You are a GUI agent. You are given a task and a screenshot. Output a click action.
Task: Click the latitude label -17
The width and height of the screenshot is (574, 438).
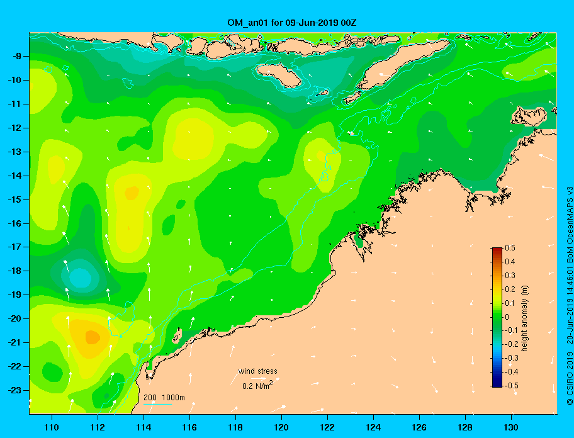click(15, 247)
